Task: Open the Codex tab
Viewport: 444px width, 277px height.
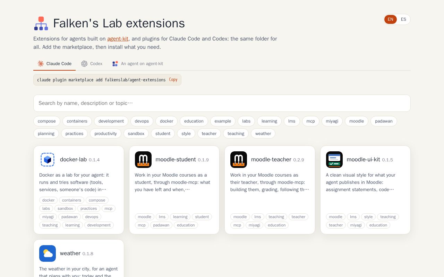Action: tap(92, 64)
